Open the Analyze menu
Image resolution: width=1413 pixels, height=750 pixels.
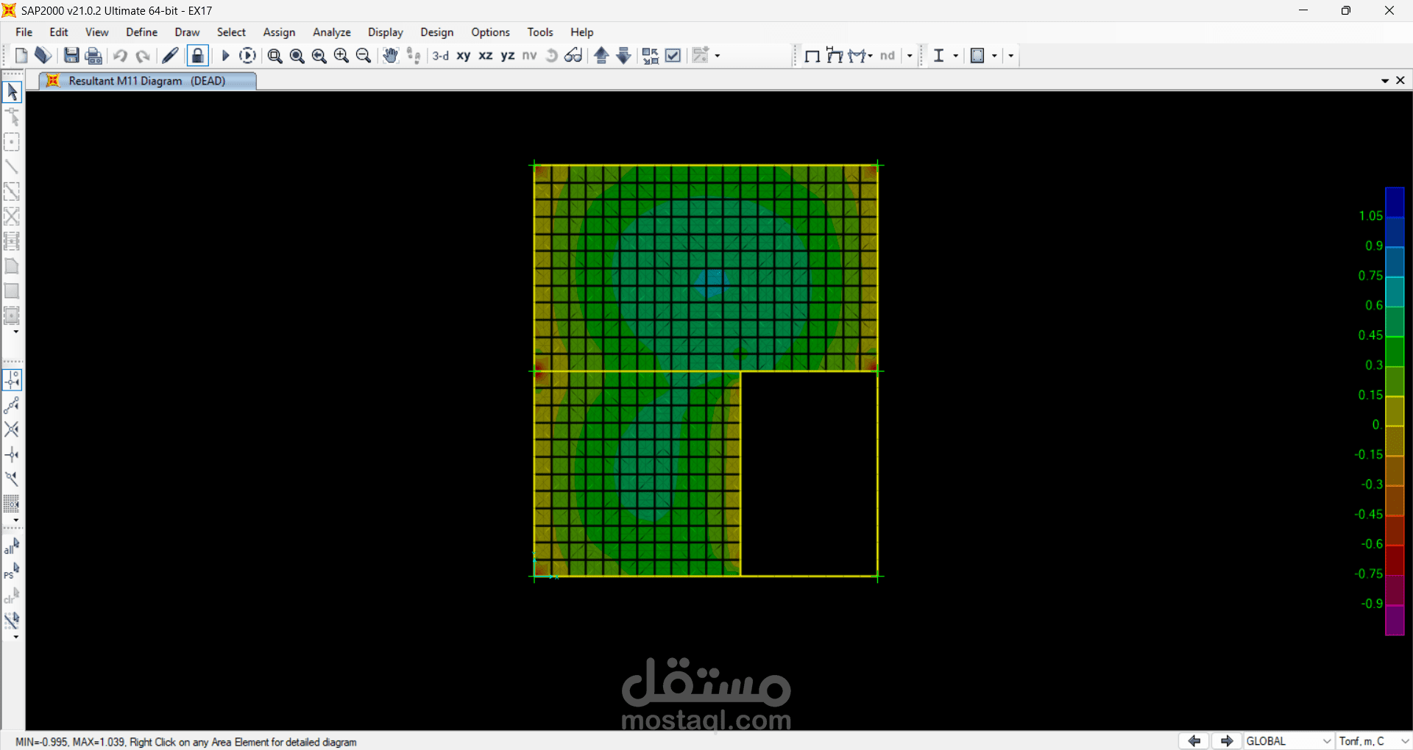tap(331, 32)
